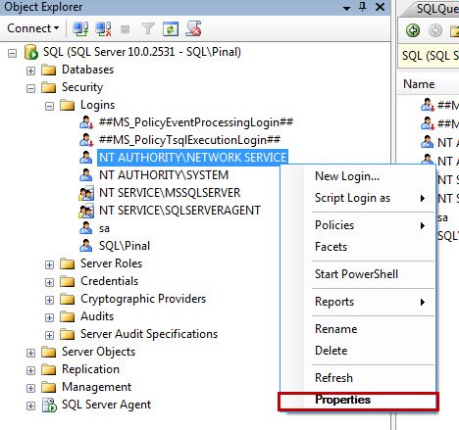The height and width of the screenshot is (430, 459).
Task: Choose Start PowerShell in context menu
Action: click(x=356, y=274)
